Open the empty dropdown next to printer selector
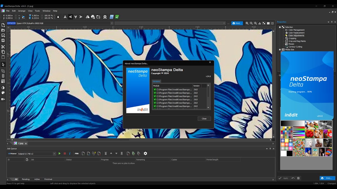 coord(224,23)
